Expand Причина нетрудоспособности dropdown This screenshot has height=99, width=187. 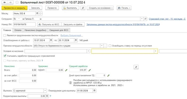pyautogui.click(x=102, y=46)
